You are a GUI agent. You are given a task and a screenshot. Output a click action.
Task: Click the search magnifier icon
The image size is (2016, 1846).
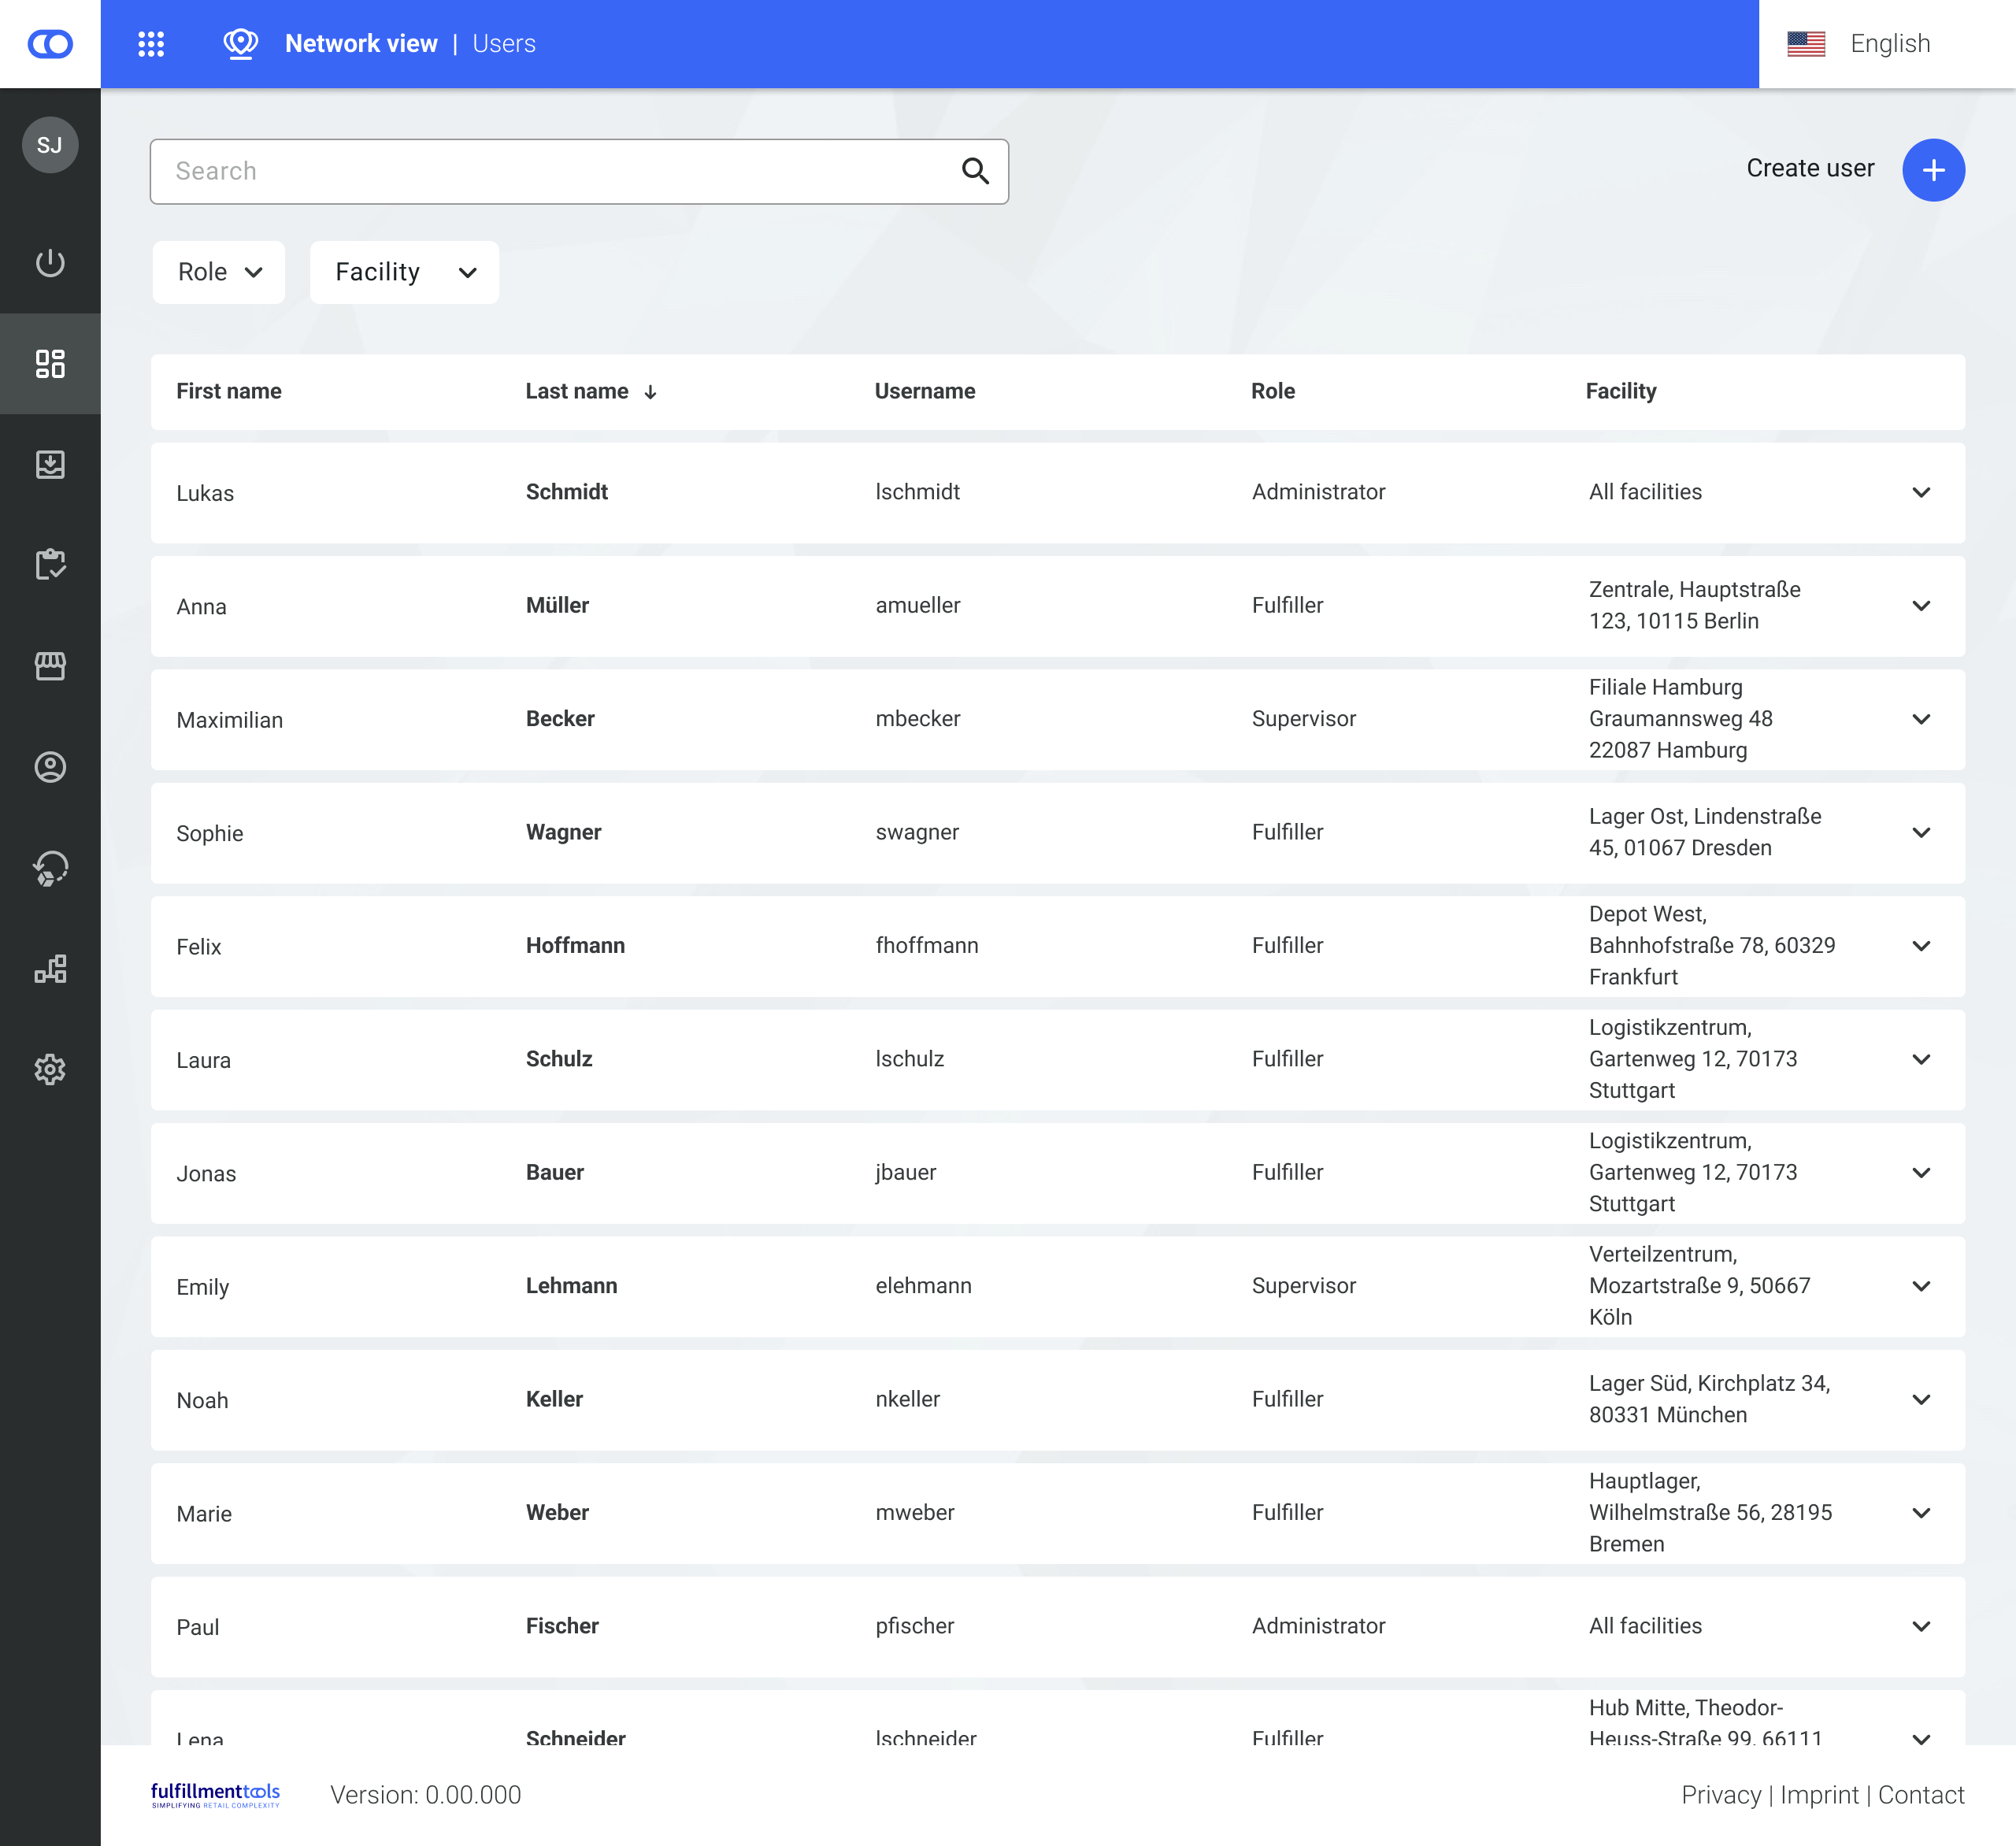pos(975,171)
